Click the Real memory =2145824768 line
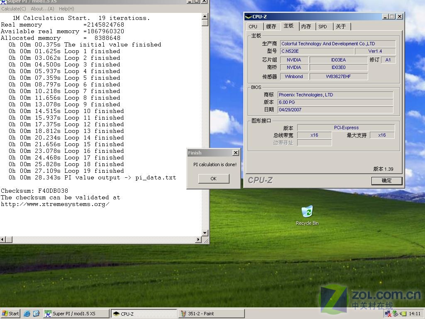Image resolution: width=425 pixels, height=319 pixels. 62,25
